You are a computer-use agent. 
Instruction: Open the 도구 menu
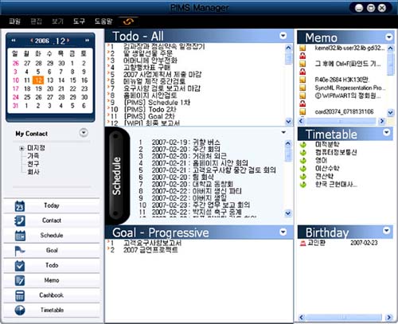[x=79, y=21]
